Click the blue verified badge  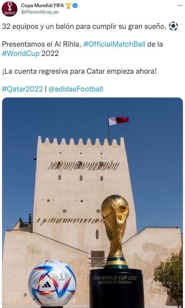coord(75,6)
